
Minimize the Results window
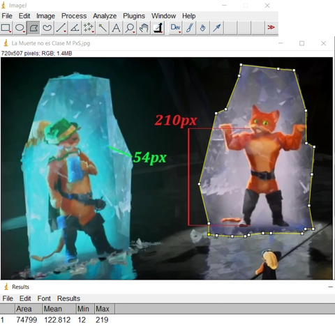click(331, 287)
